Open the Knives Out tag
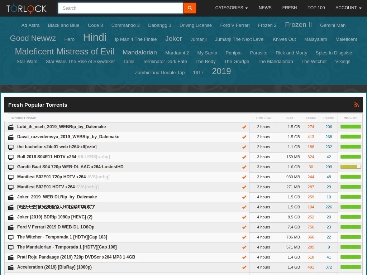This screenshot has width=367, height=275. [x=284, y=39]
